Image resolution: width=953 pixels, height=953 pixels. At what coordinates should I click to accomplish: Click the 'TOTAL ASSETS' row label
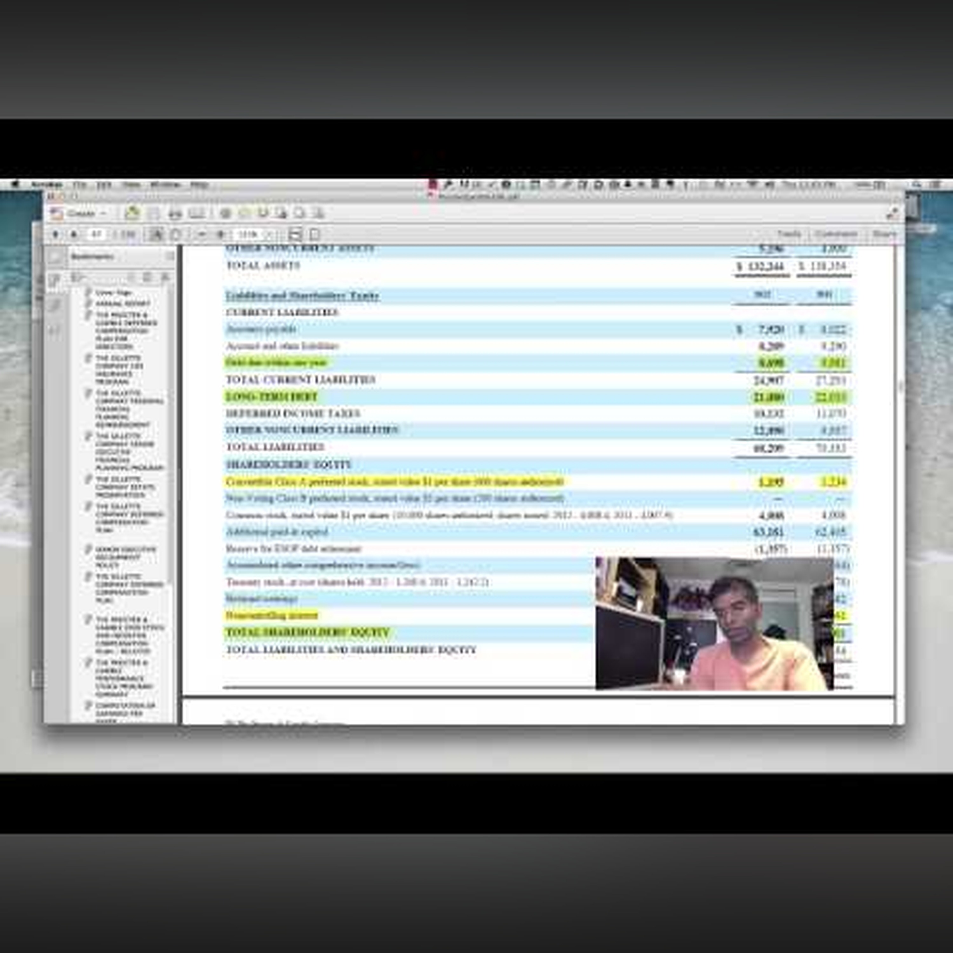[263, 265]
